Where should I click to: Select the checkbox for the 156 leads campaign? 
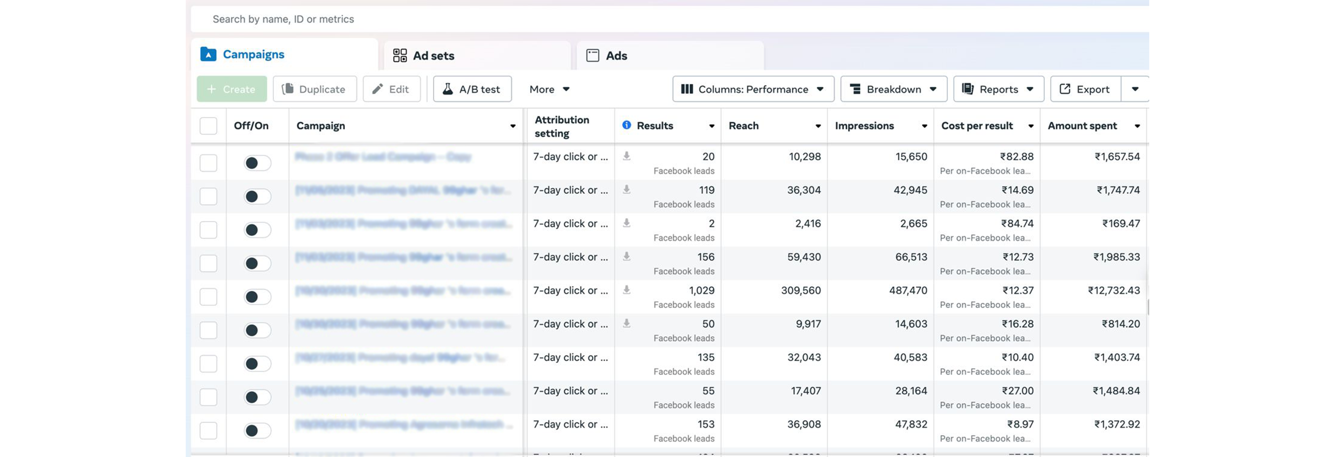click(208, 263)
